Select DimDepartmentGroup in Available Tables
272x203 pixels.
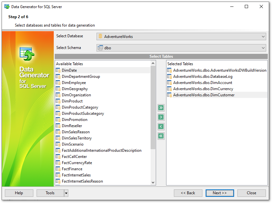pos(103,77)
